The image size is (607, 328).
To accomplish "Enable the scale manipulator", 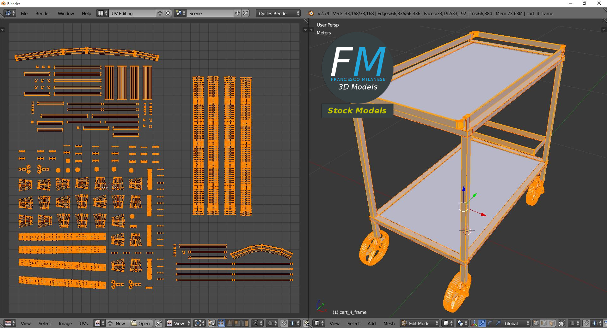I will point(498,323).
